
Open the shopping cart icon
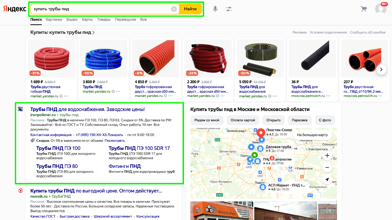(364, 9)
